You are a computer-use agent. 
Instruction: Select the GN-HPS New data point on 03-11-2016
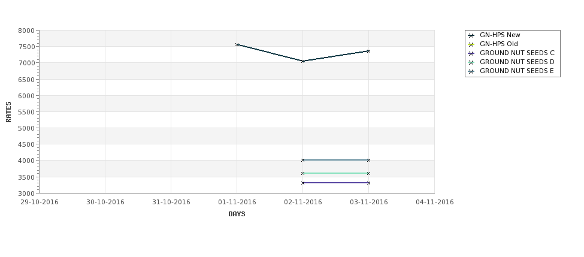pyautogui.click(x=369, y=51)
